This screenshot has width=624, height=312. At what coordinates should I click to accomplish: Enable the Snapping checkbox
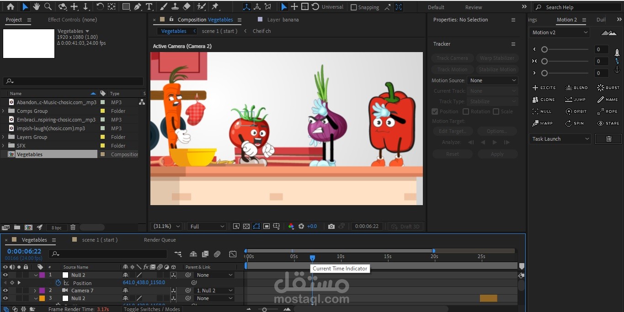[x=353, y=7]
